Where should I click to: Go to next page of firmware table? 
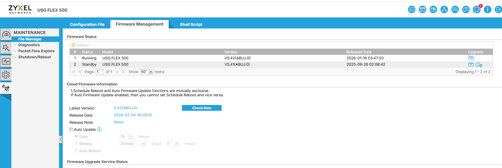117,72
